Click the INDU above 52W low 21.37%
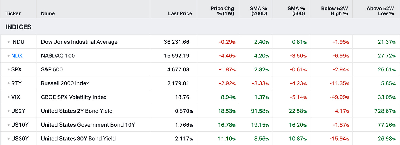The image size is (400, 145). [x=387, y=42]
